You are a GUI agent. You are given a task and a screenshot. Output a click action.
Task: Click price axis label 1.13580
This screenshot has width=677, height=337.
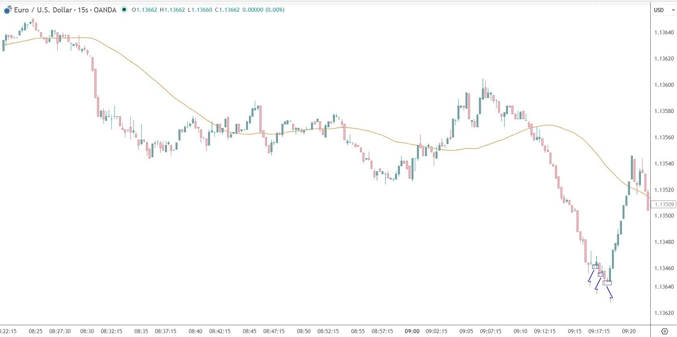click(x=664, y=111)
